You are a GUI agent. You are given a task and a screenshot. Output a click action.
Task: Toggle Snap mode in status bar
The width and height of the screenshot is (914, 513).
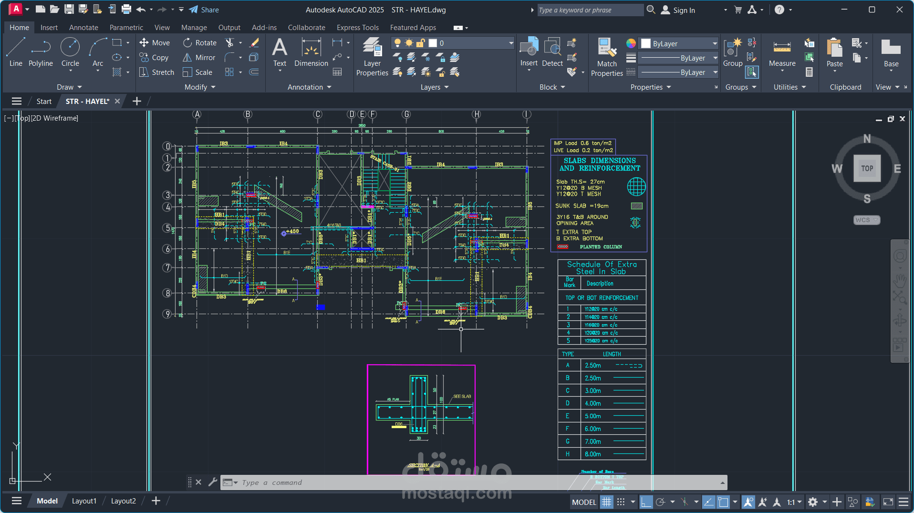(x=621, y=502)
